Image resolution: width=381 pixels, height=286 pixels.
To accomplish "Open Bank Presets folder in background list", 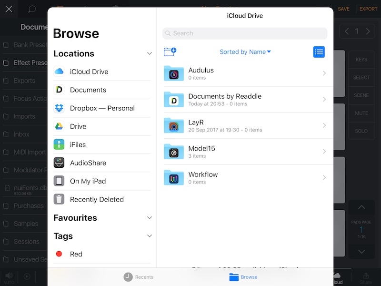I will click(x=25, y=45).
